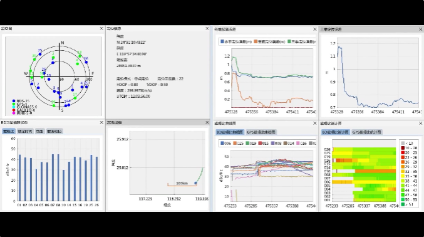The image size is (424, 237).
Task: Switch to the GPS signal-to-noise statistics tab
Action: [366, 132]
